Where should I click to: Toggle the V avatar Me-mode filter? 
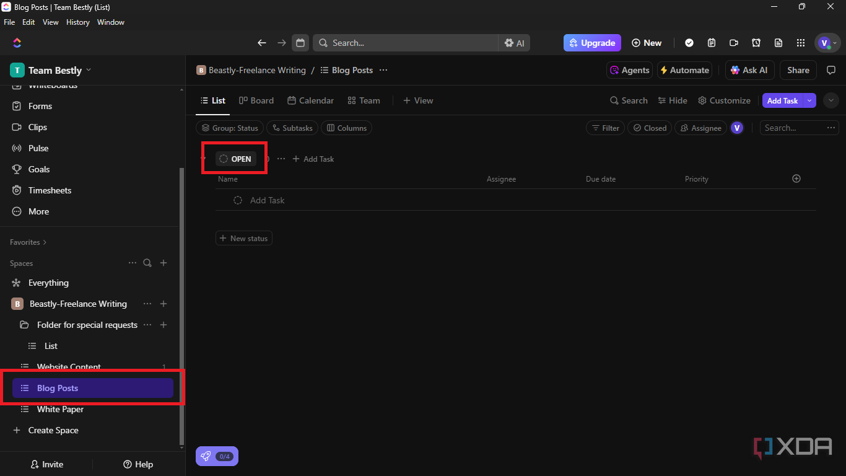click(x=737, y=128)
